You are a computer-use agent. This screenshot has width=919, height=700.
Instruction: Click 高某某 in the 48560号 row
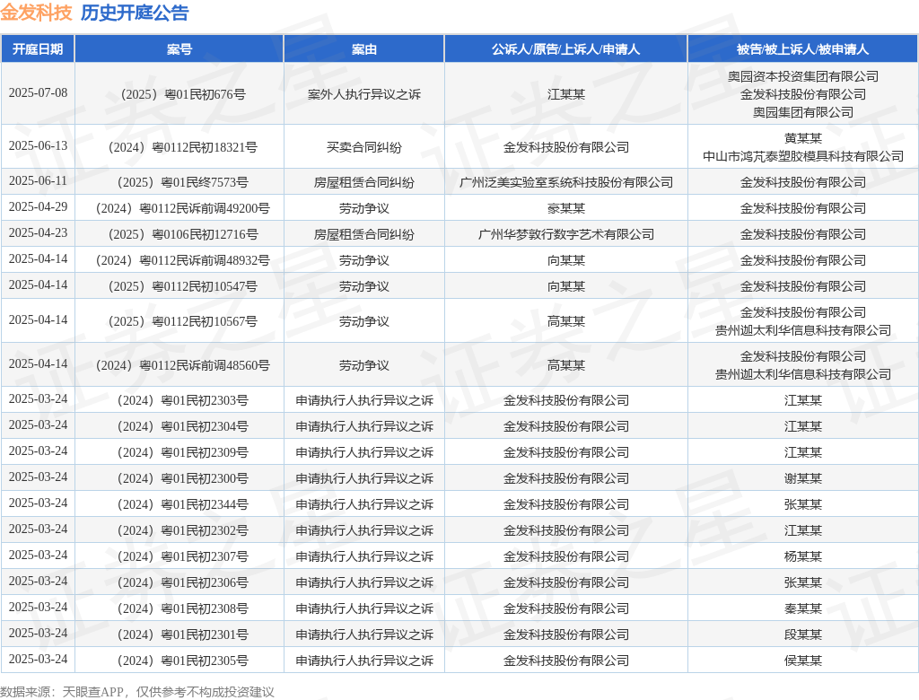pyautogui.click(x=565, y=365)
